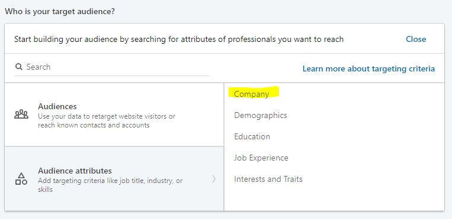Click the Audience attributes description text
Viewport: 452px width, 219px height.
pos(110,185)
